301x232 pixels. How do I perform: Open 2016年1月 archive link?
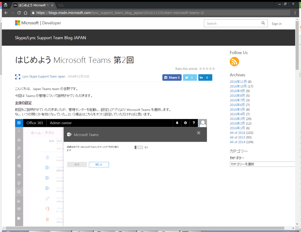coord(237,128)
